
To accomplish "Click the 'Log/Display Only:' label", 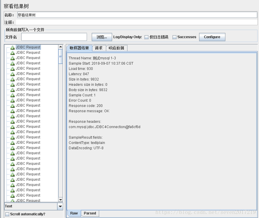I will point(127,37).
